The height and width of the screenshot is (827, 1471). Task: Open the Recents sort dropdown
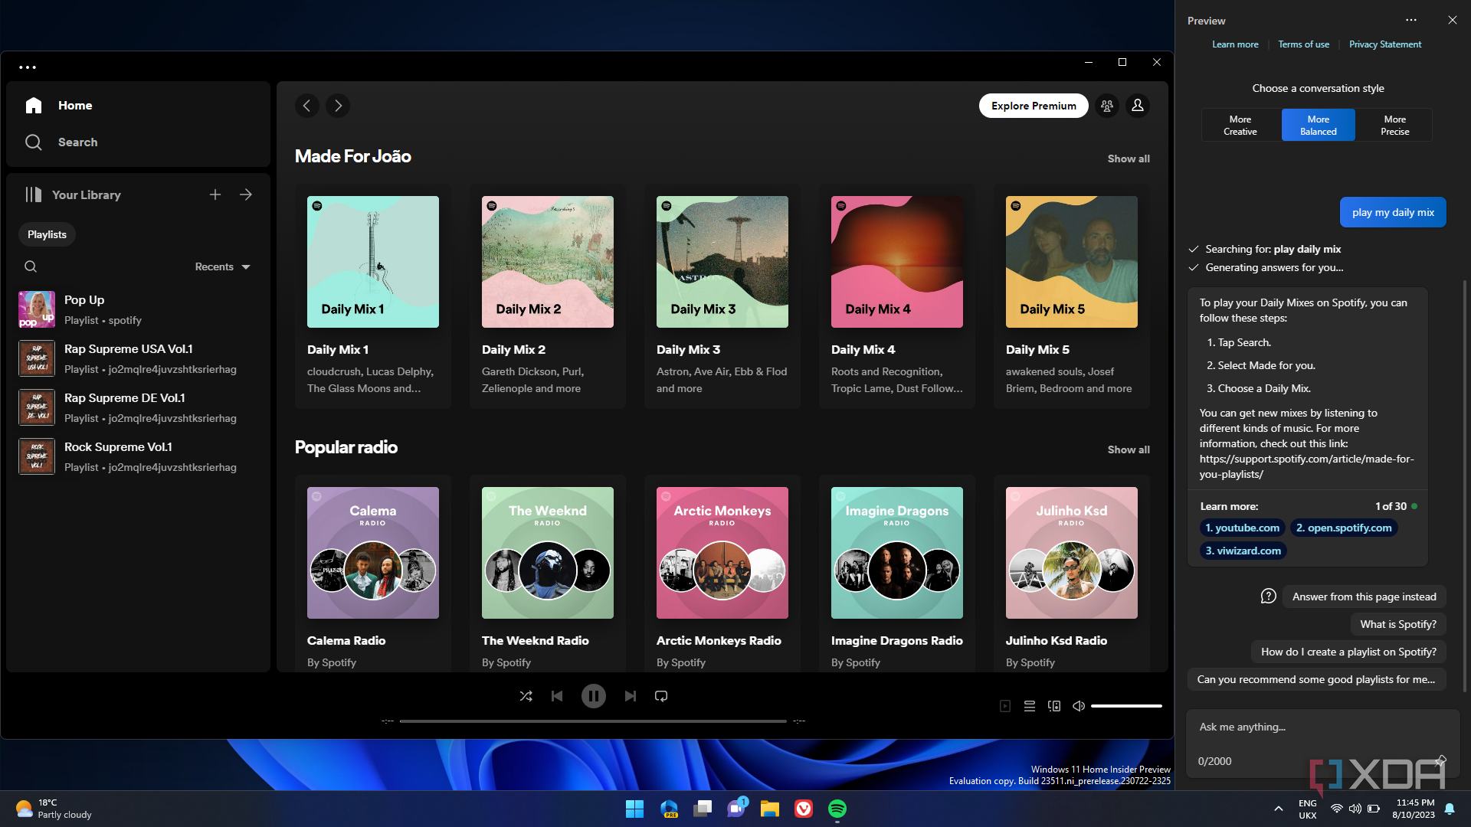(222, 266)
